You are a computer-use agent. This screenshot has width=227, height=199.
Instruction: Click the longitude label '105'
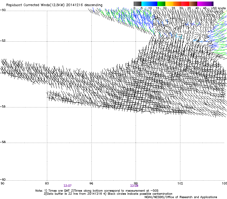point(225,183)
